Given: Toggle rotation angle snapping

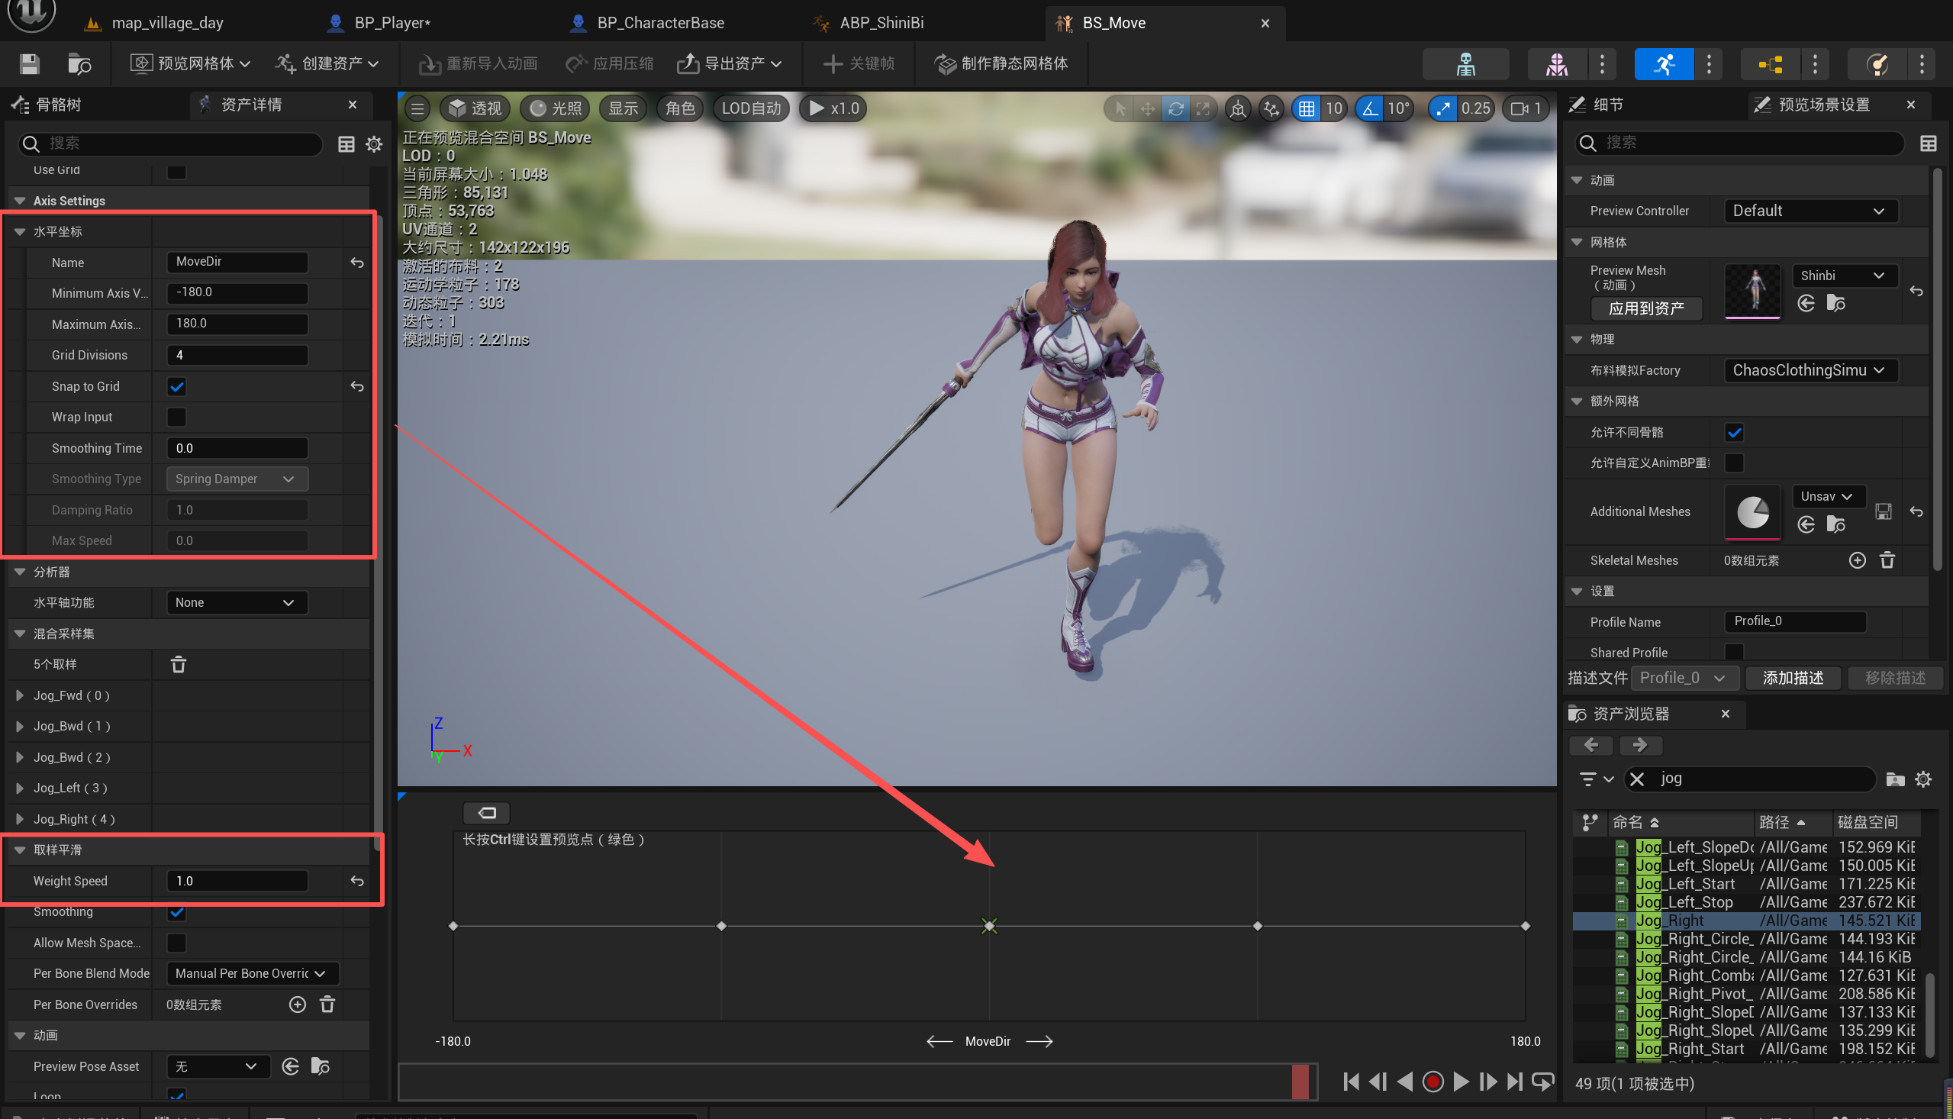Looking at the screenshot, I should [x=1370, y=108].
